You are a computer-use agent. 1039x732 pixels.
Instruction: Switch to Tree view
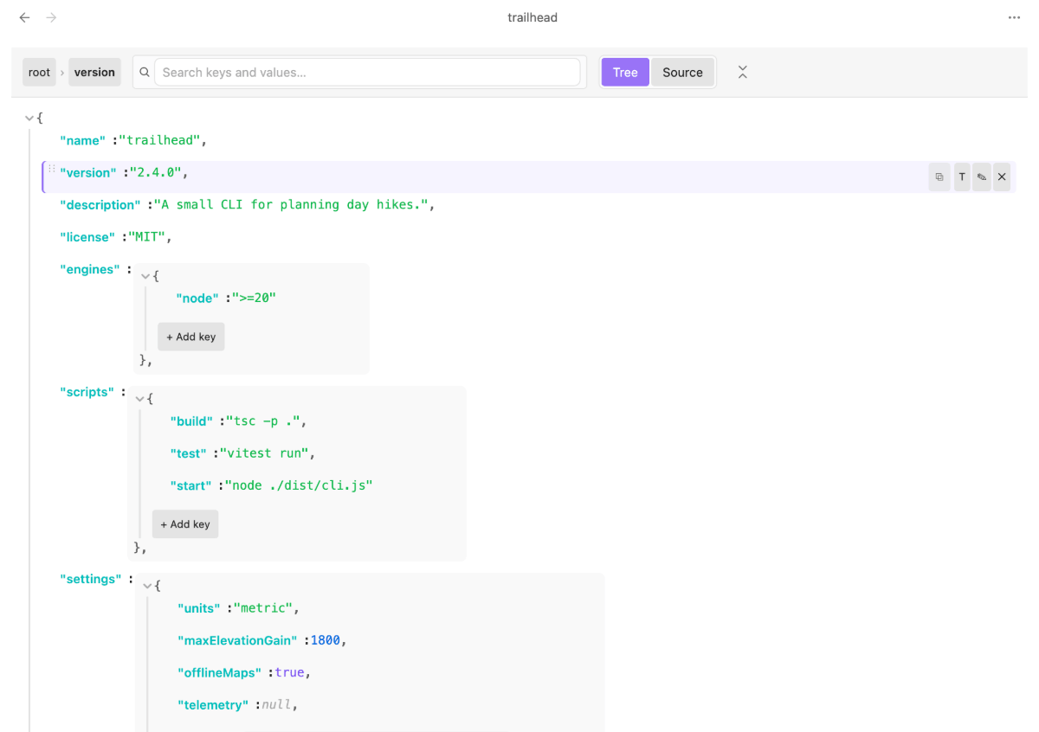coord(625,73)
